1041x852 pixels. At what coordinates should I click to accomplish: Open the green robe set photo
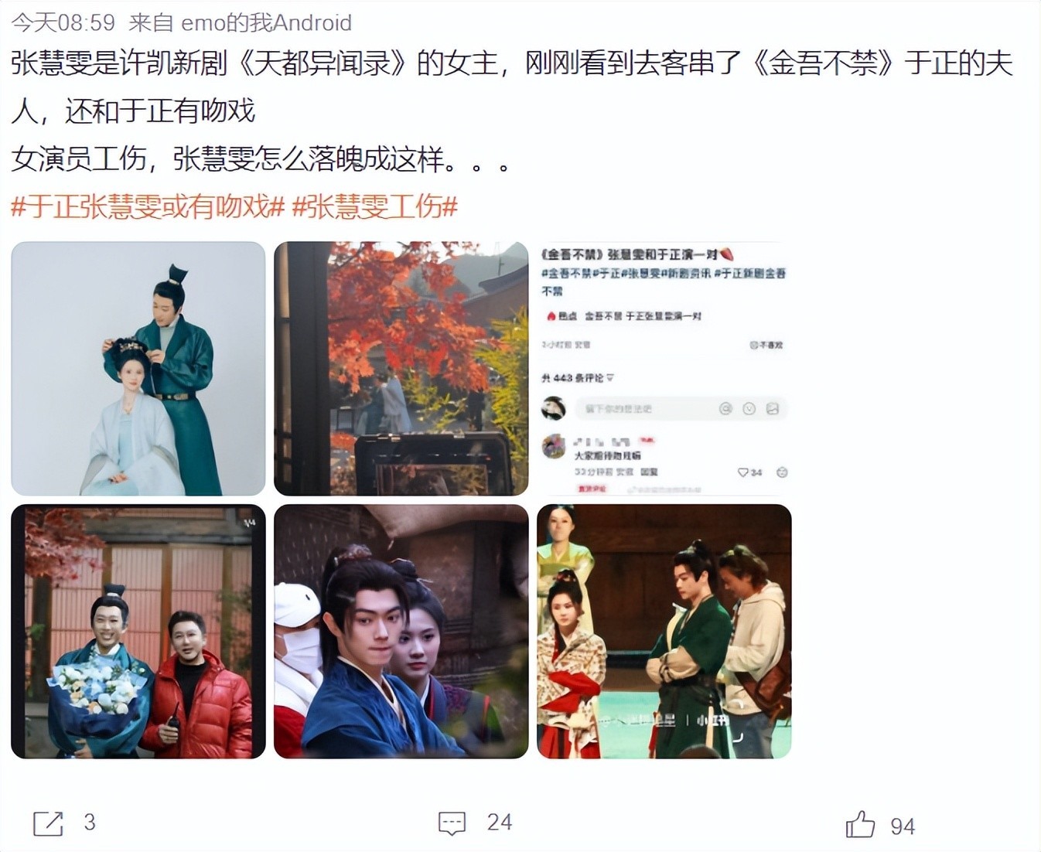click(x=664, y=632)
